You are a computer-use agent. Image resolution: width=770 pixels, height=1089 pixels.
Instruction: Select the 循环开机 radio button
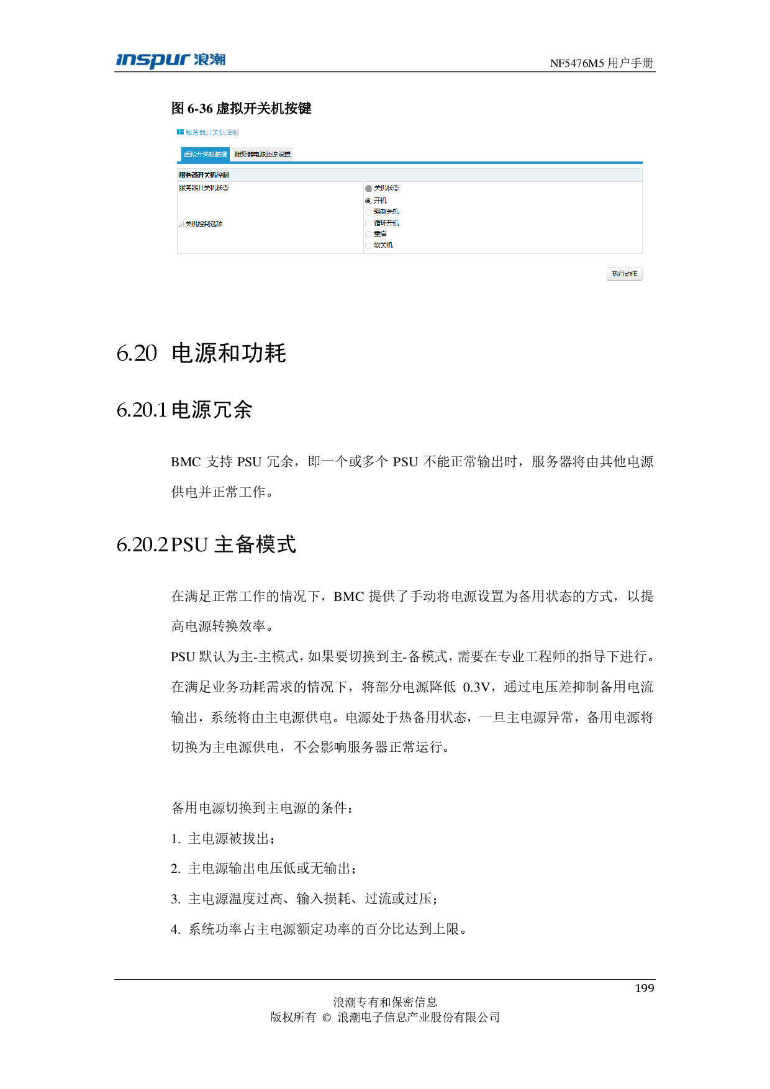[x=368, y=224]
